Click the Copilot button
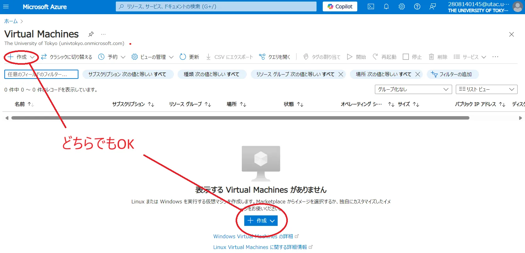Image resolution: width=525 pixels, height=253 pixels. coord(340,6)
